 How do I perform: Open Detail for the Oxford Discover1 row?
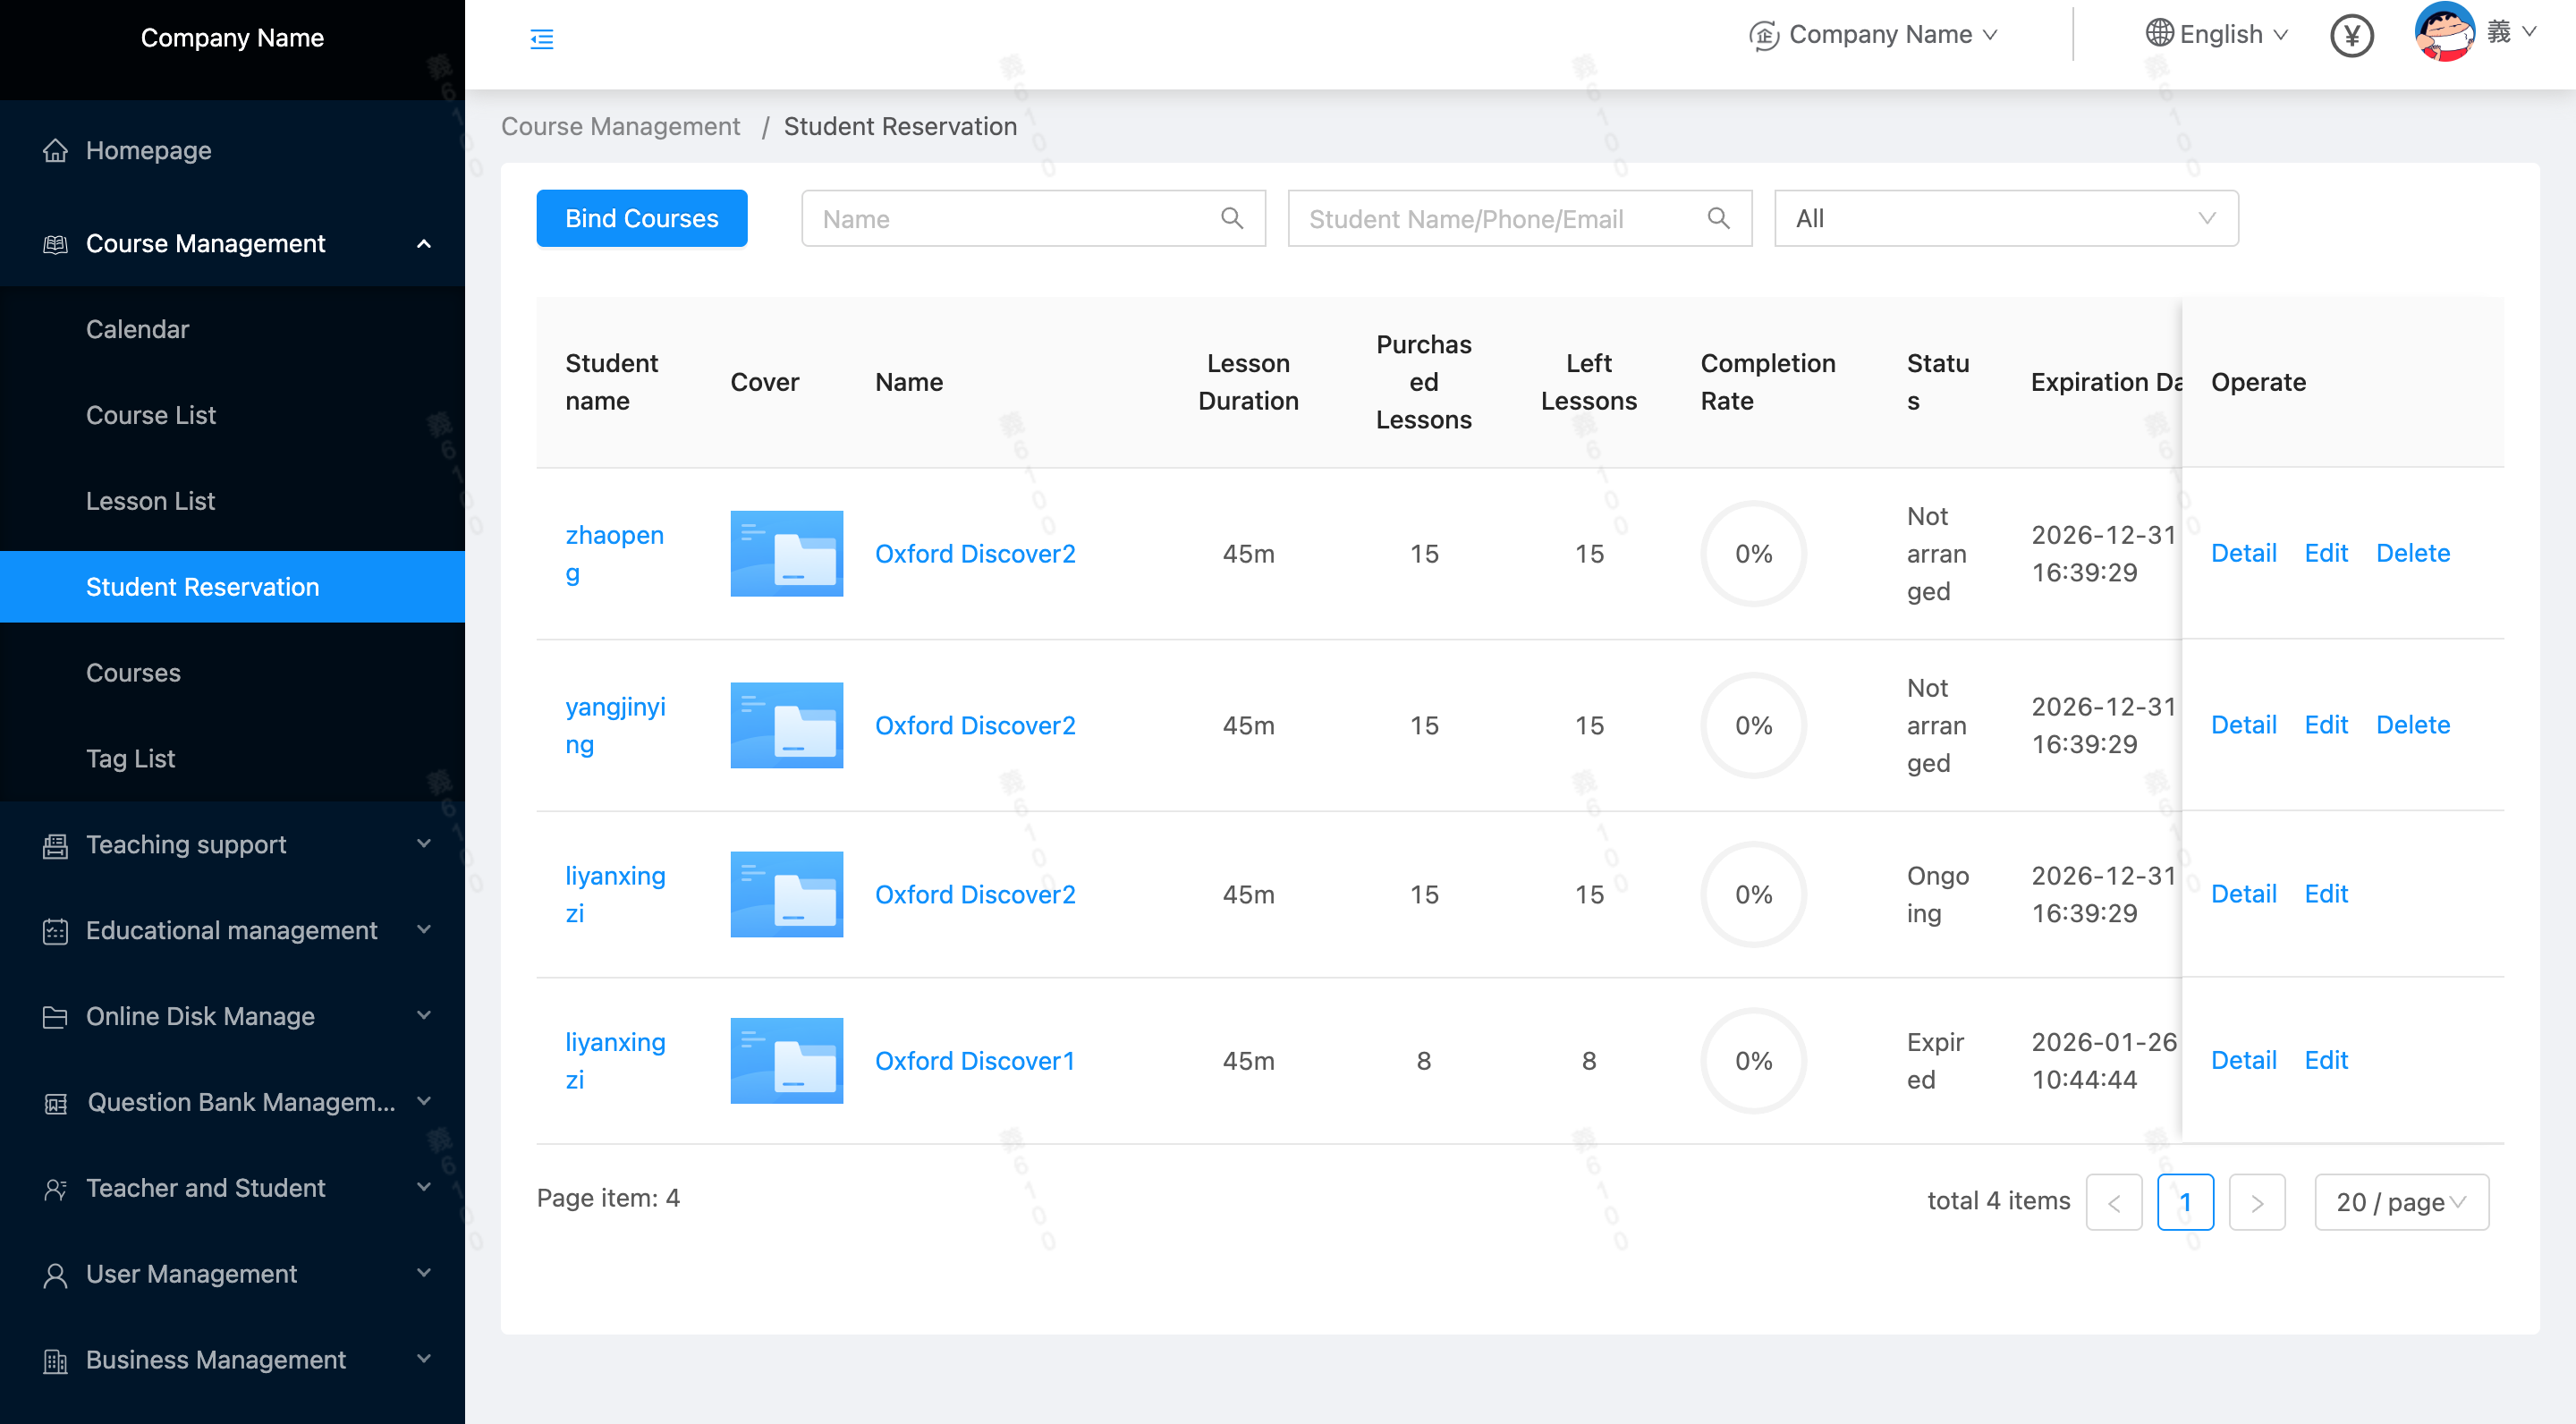click(x=2242, y=1060)
